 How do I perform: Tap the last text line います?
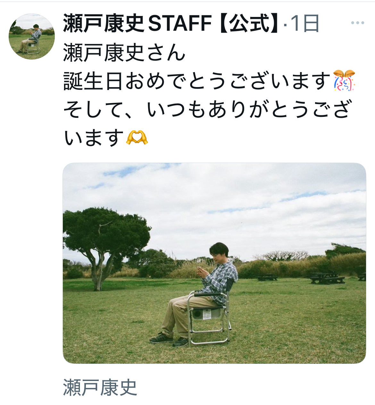(x=94, y=138)
